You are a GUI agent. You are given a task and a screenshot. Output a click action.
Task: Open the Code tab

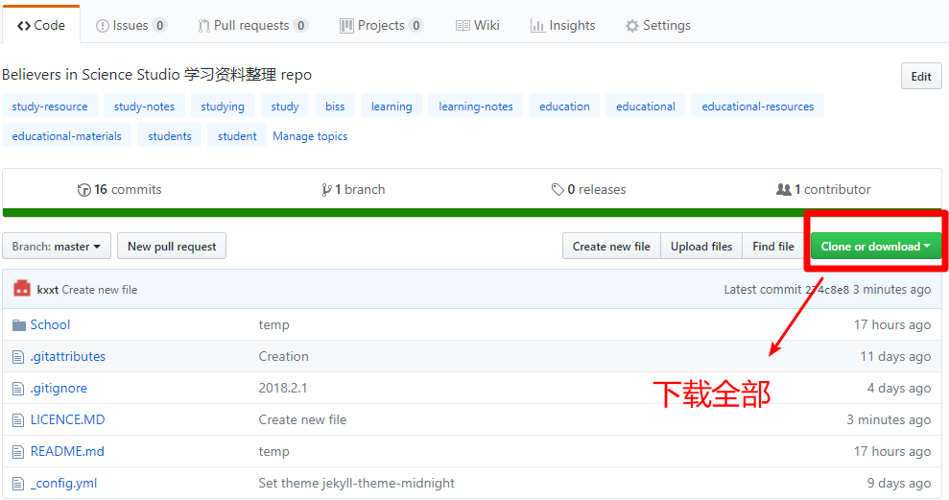[x=40, y=25]
